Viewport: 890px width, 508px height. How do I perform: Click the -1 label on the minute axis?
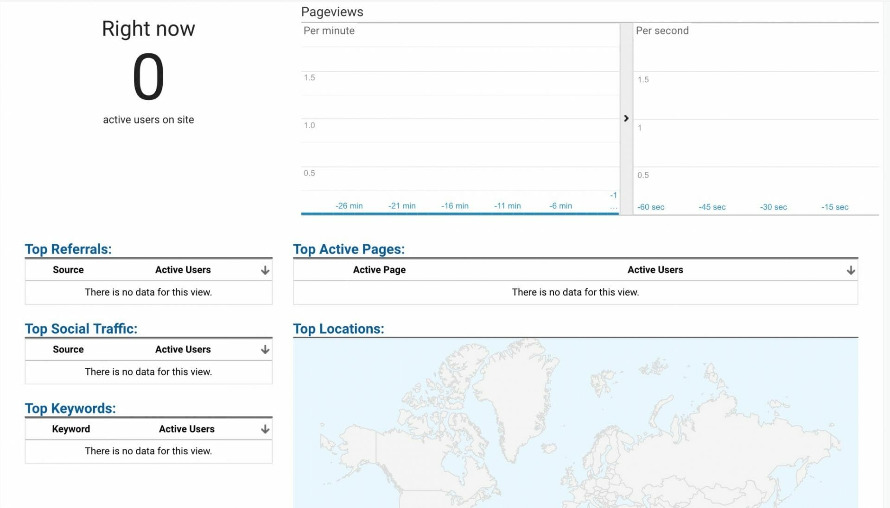(x=613, y=195)
